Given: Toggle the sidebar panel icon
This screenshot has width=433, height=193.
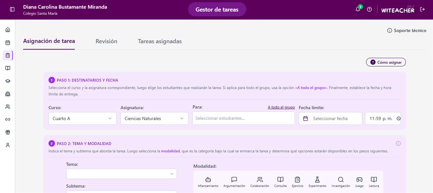Looking at the screenshot, I should click(x=12, y=9).
